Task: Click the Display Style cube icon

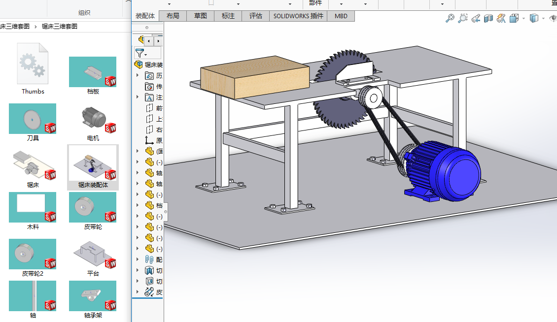Action: pyautogui.click(x=533, y=18)
